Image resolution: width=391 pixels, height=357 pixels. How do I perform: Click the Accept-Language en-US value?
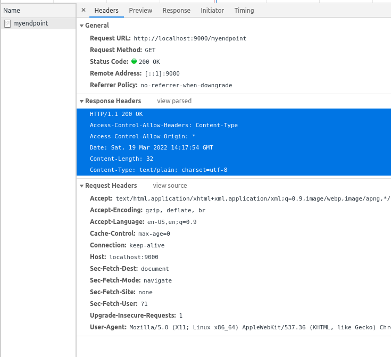coord(172,222)
